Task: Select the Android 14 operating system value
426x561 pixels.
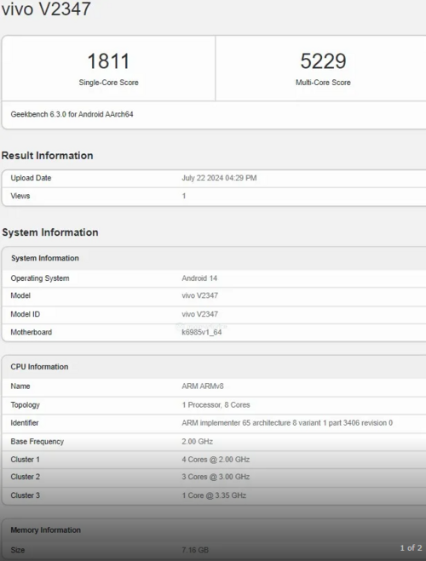Action: tap(199, 278)
